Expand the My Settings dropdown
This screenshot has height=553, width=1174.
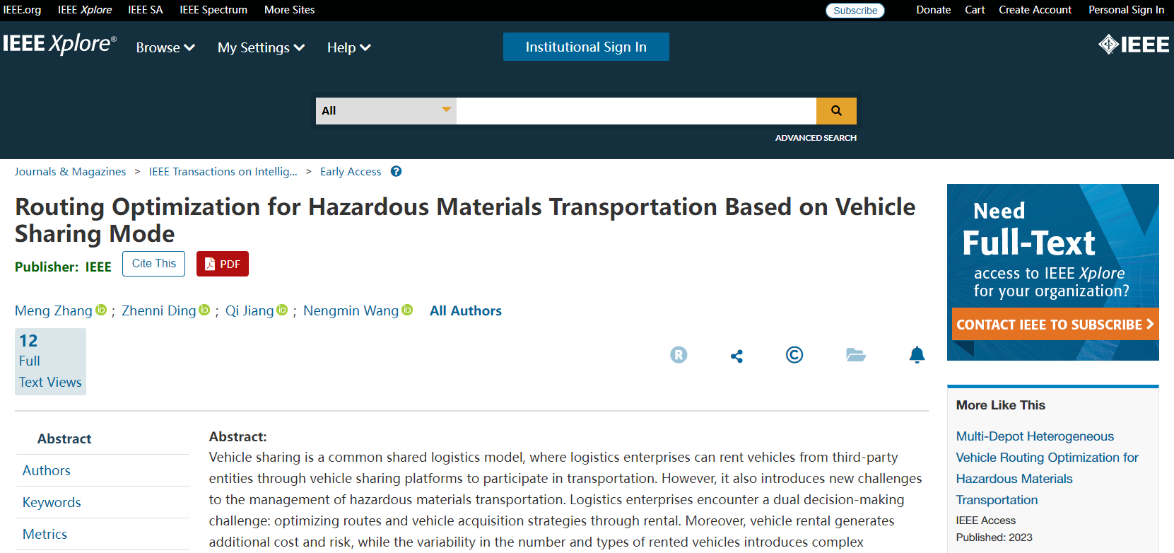click(x=299, y=47)
